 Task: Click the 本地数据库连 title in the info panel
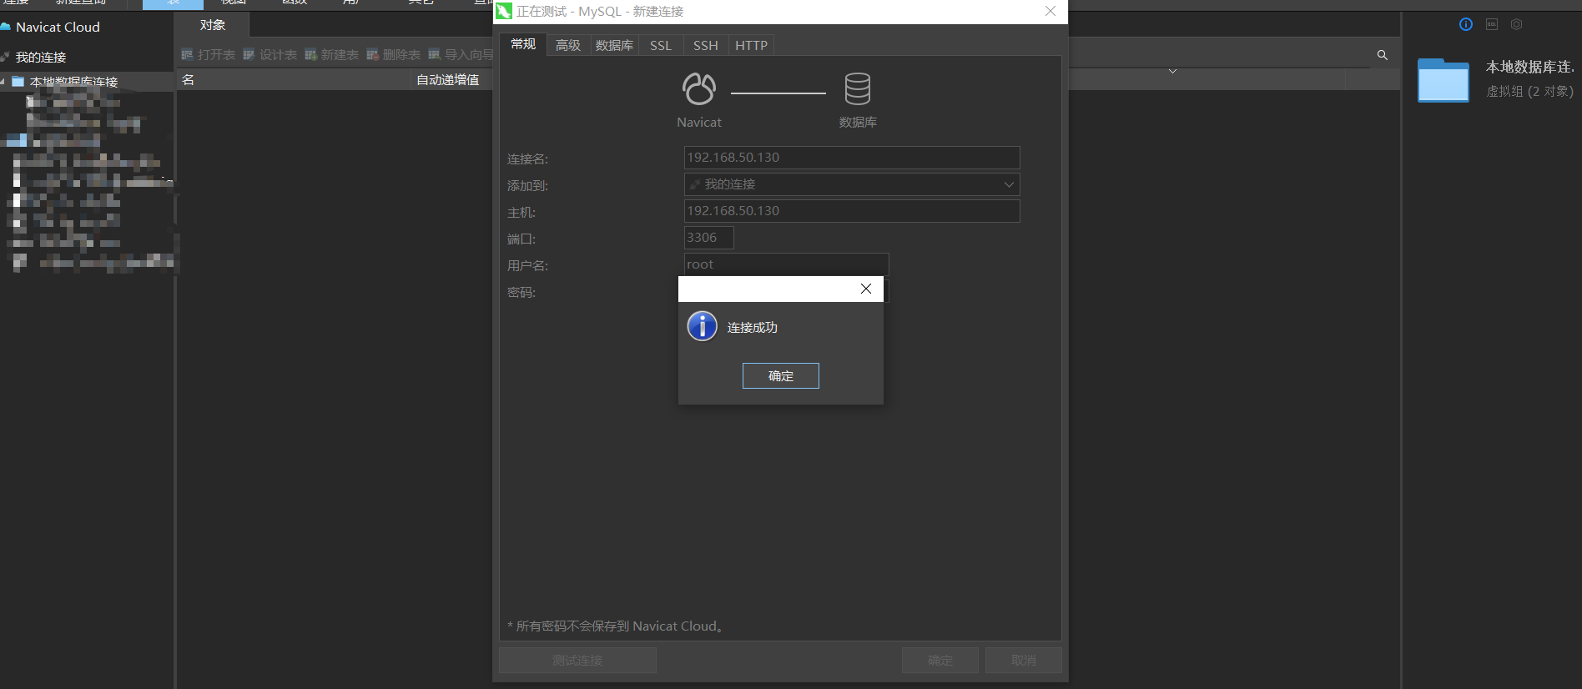pos(1530,67)
